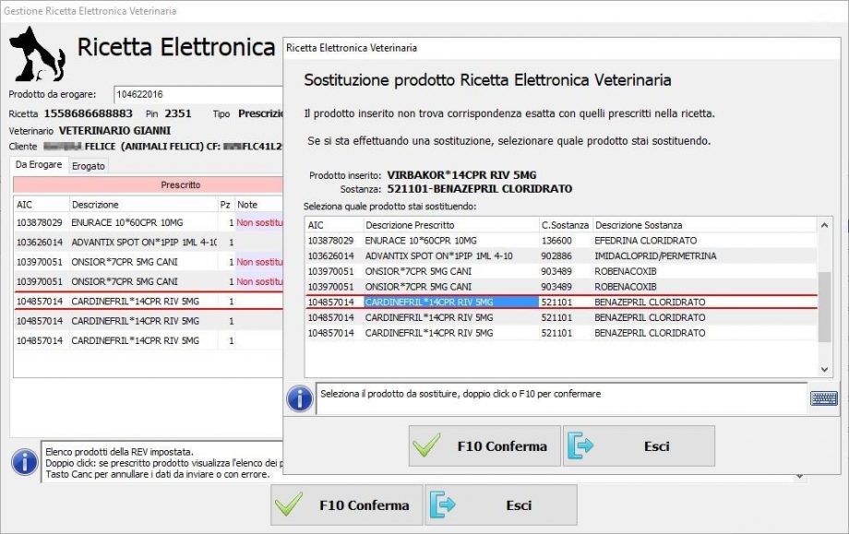Click the dog and cat logo icon
This screenshot has height=534, width=849.
[x=37, y=53]
